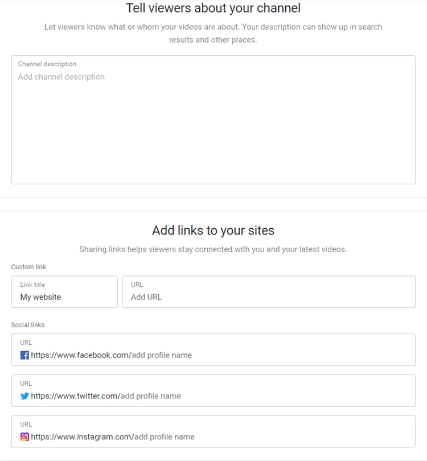Click the Sharing links helper text

213,249
